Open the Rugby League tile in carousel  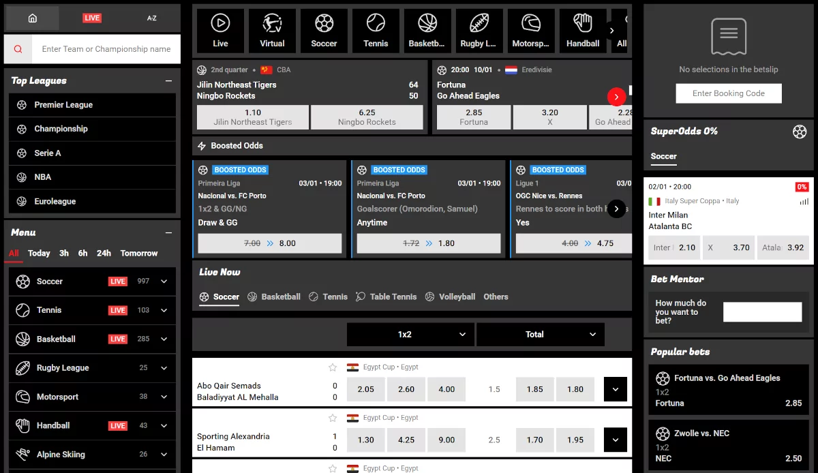(x=479, y=31)
